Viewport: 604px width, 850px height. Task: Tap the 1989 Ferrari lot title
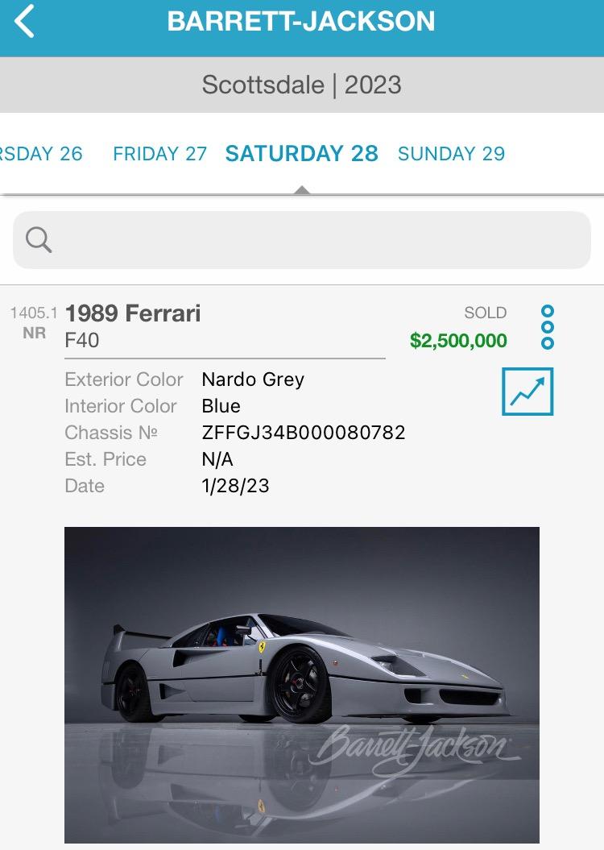[x=133, y=313]
